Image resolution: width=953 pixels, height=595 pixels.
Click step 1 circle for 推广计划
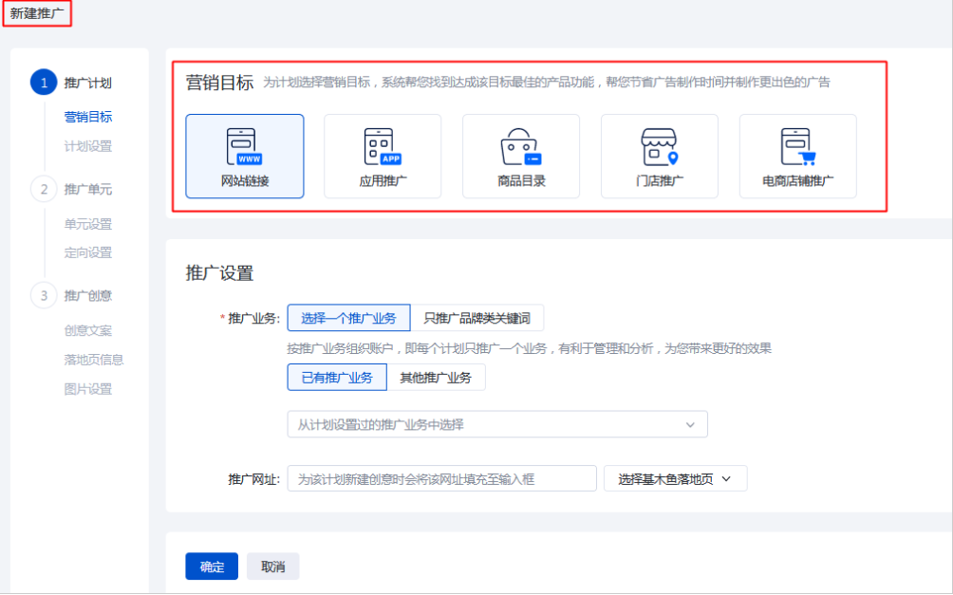click(x=44, y=83)
